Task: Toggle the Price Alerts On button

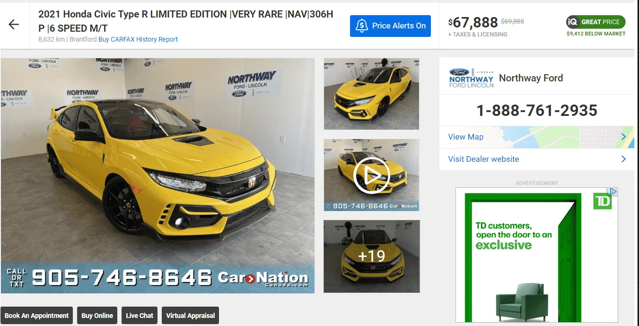Action: (x=390, y=26)
